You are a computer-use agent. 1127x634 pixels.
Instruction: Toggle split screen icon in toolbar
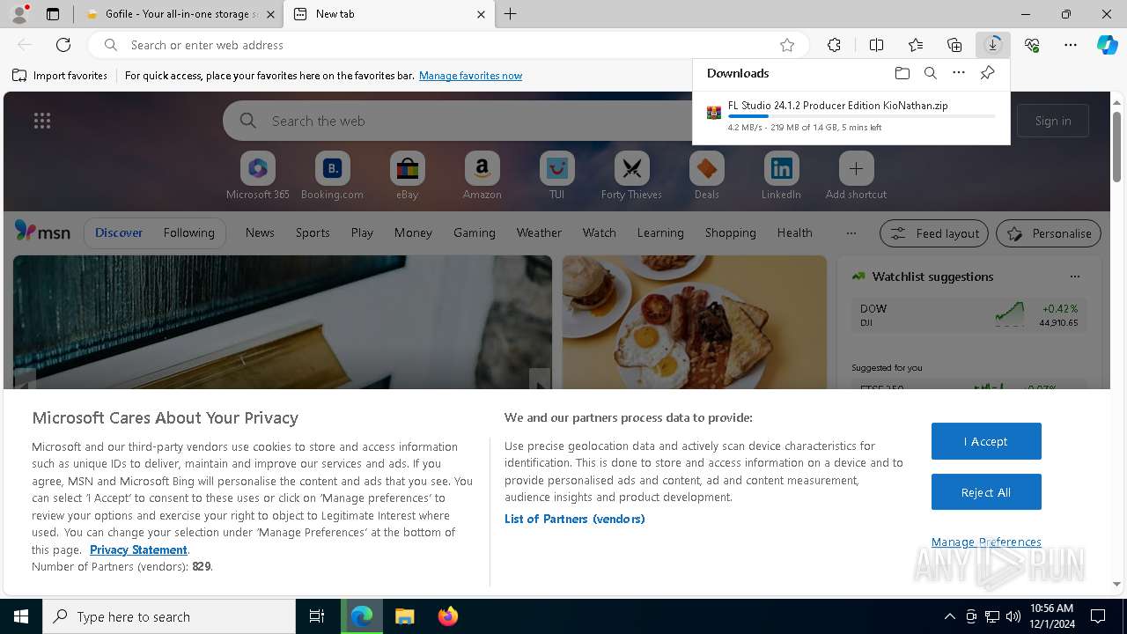[876, 45]
